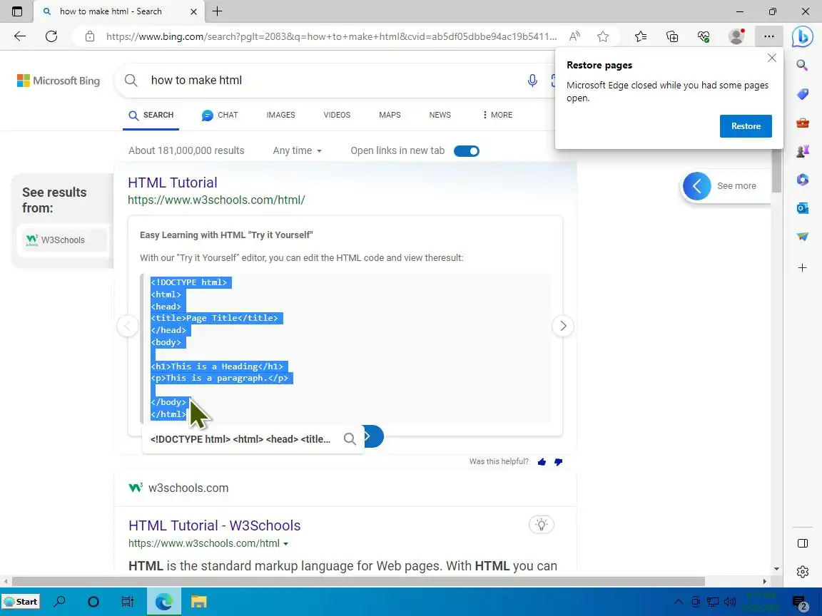Close the Restore pages popup

(771, 58)
